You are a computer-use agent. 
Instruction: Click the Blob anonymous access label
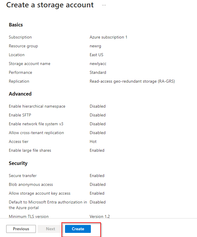31,184
